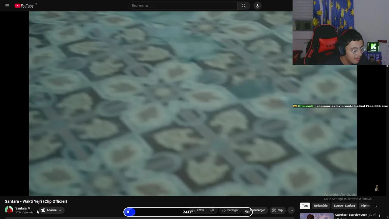
Task: Click the streamer webcam overlay
Action: [341, 32]
